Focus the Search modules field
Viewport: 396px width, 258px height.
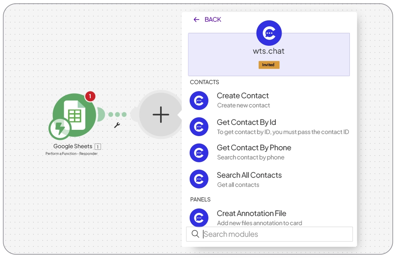(270, 234)
